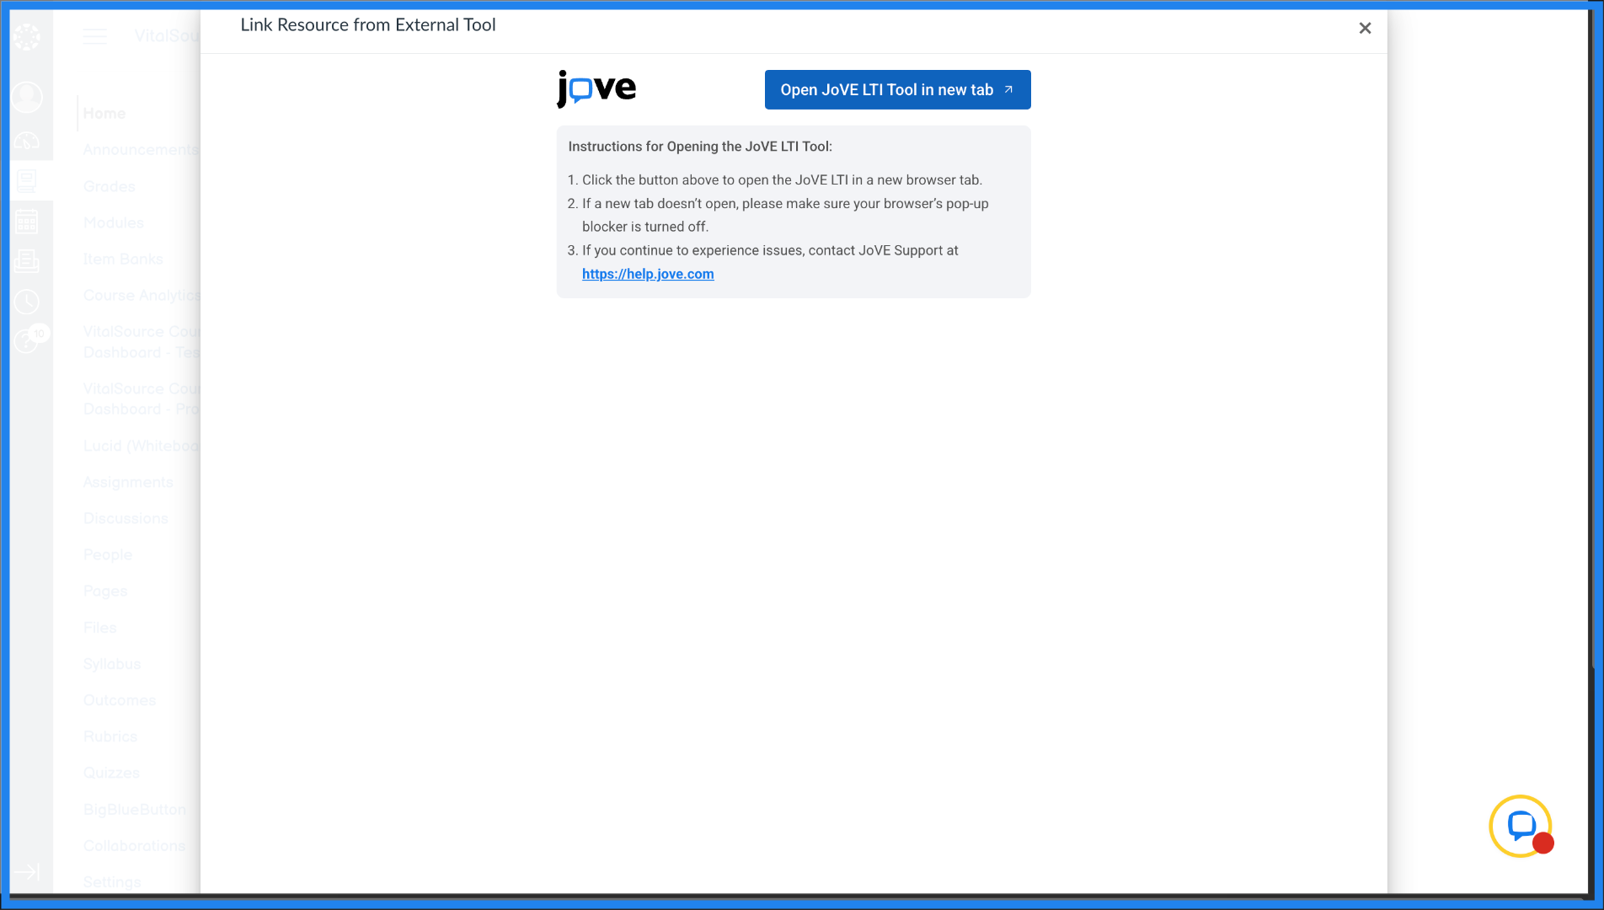Image resolution: width=1604 pixels, height=910 pixels.
Task: Open Course Analytics in course navigation
Action: 141,295
